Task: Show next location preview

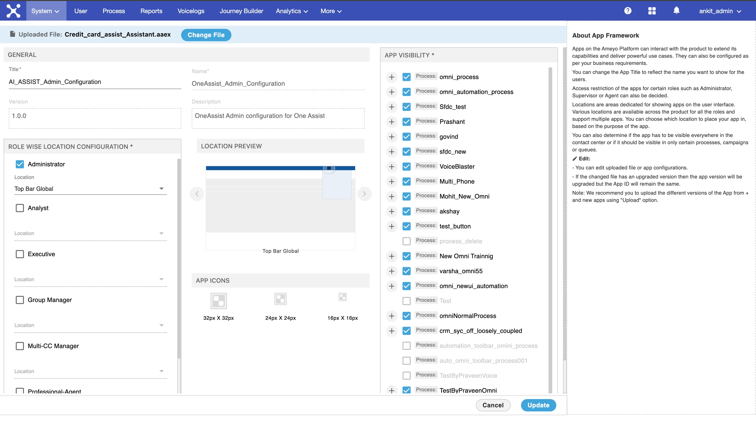Action: pyautogui.click(x=364, y=194)
